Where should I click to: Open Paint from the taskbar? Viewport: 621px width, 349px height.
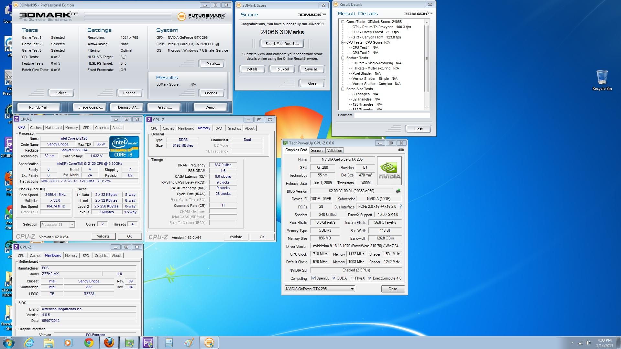click(189, 343)
